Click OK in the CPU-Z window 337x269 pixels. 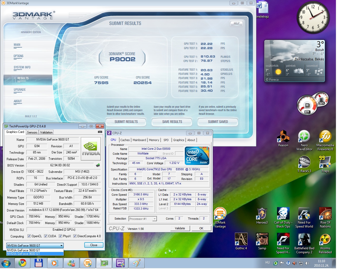(x=201, y=228)
